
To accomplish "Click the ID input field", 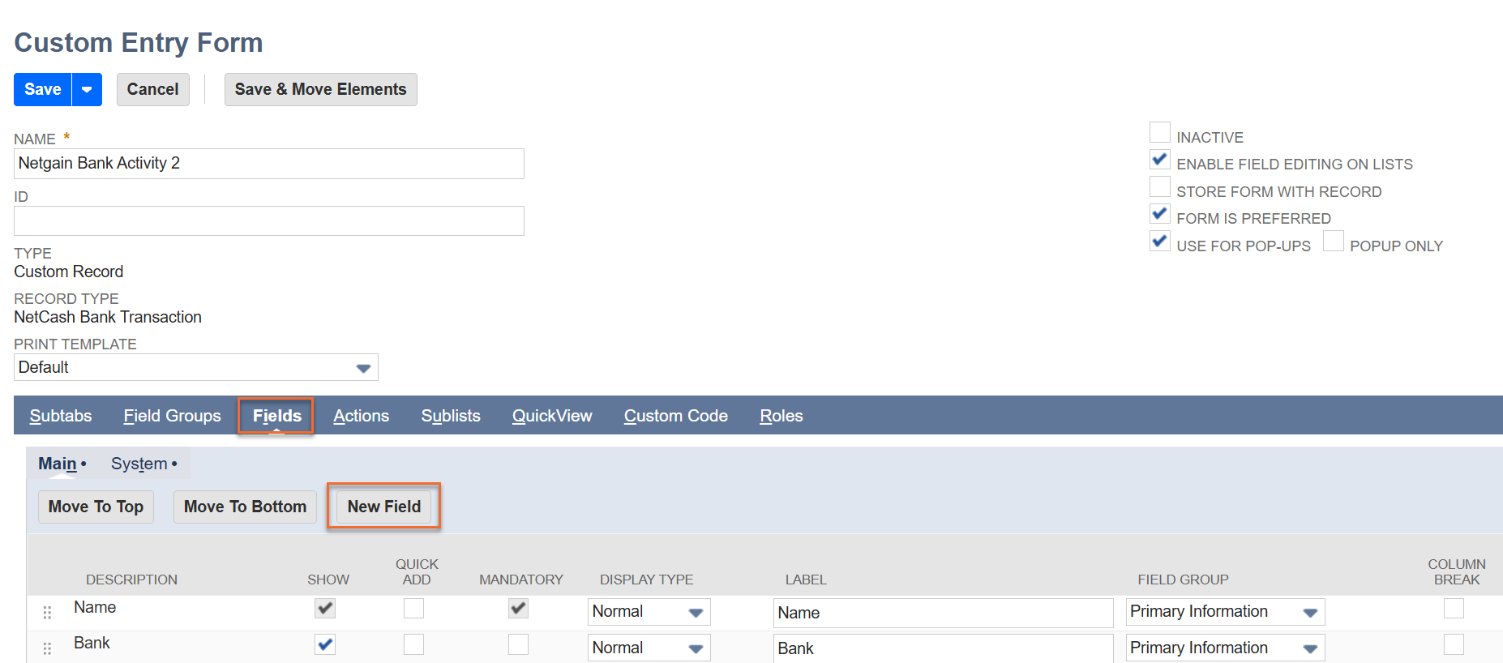I will point(268,221).
